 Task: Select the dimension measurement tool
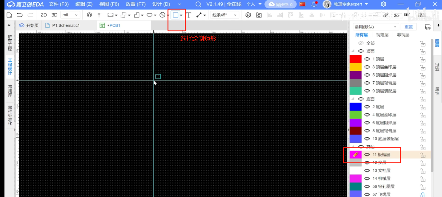click(199, 15)
